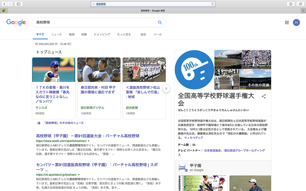
Task: Open the 春日部共栄・村田 news article
Action: pyautogui.click(x=98, y=90)
